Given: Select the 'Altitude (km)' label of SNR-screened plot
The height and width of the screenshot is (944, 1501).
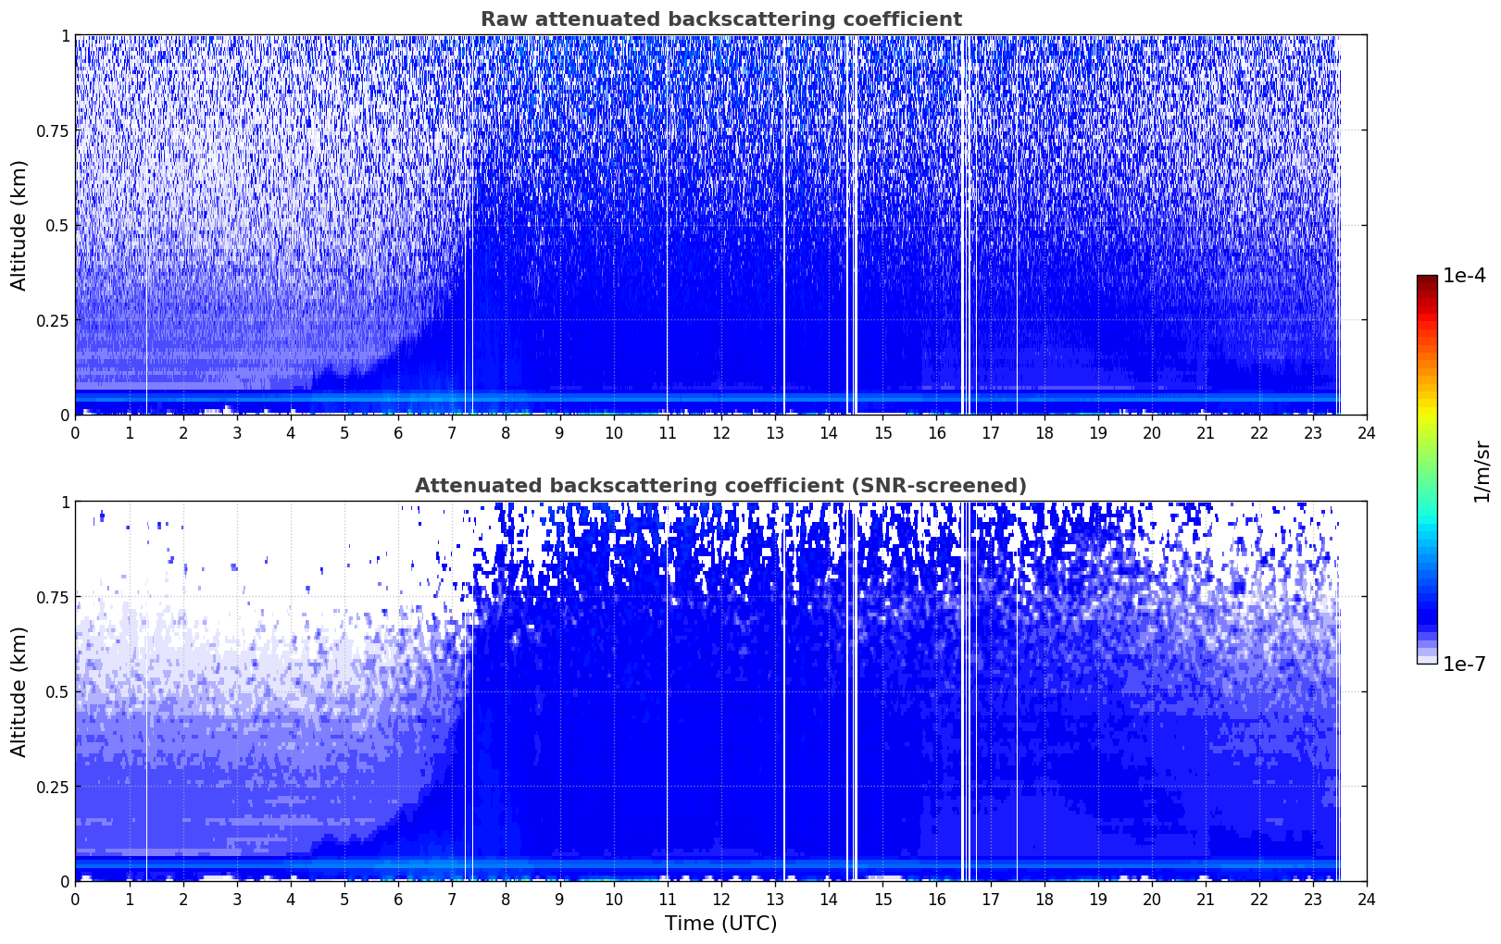Looking at the screenshot, I should (x=19, y=691).
